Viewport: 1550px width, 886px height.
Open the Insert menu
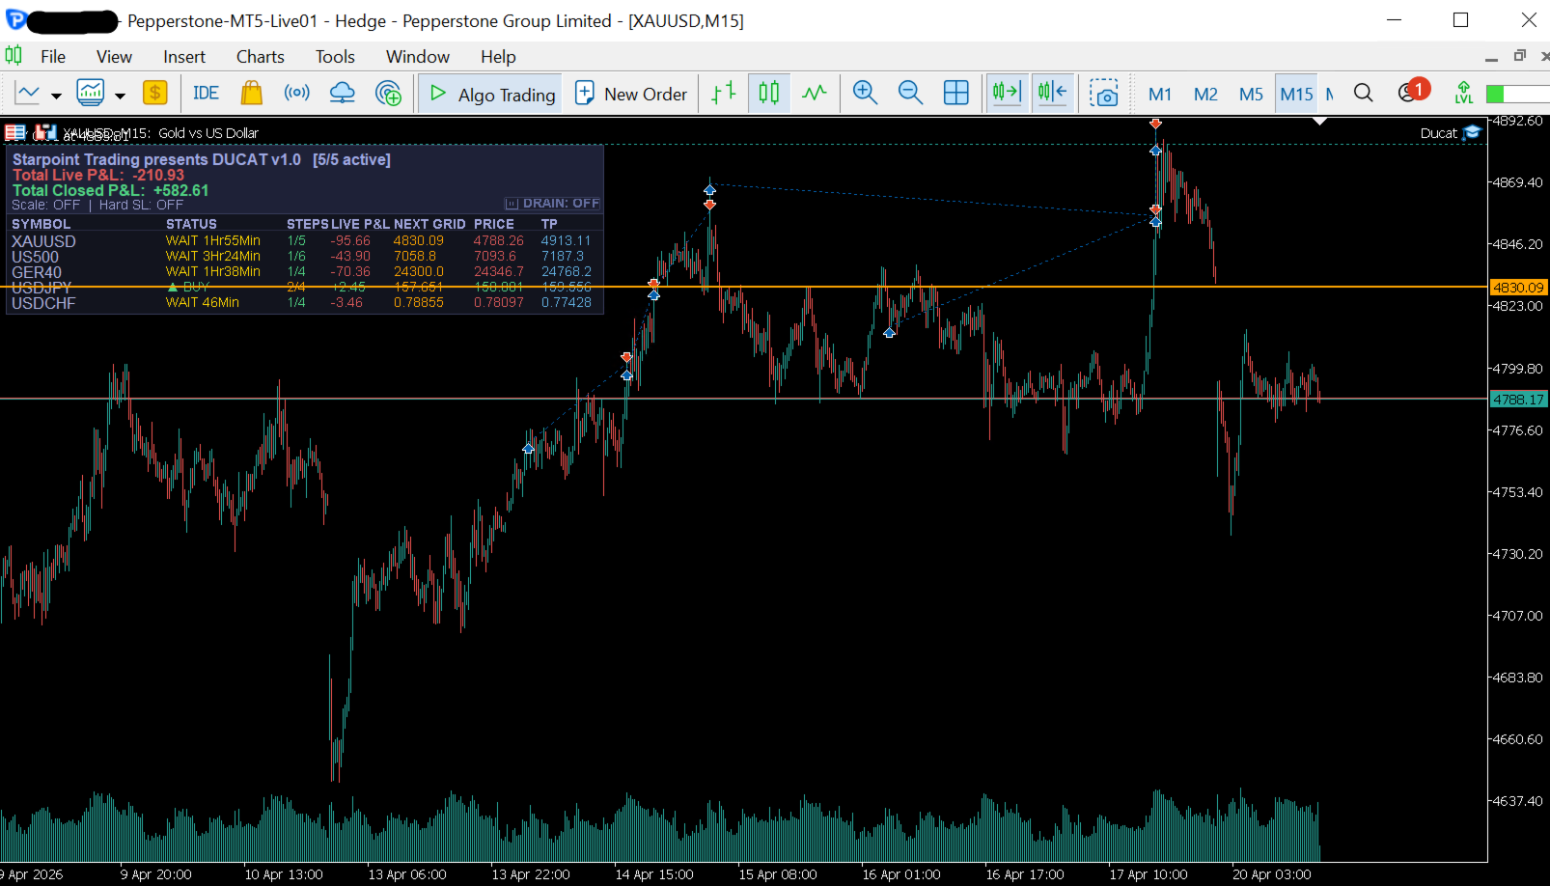pos(184,57)
